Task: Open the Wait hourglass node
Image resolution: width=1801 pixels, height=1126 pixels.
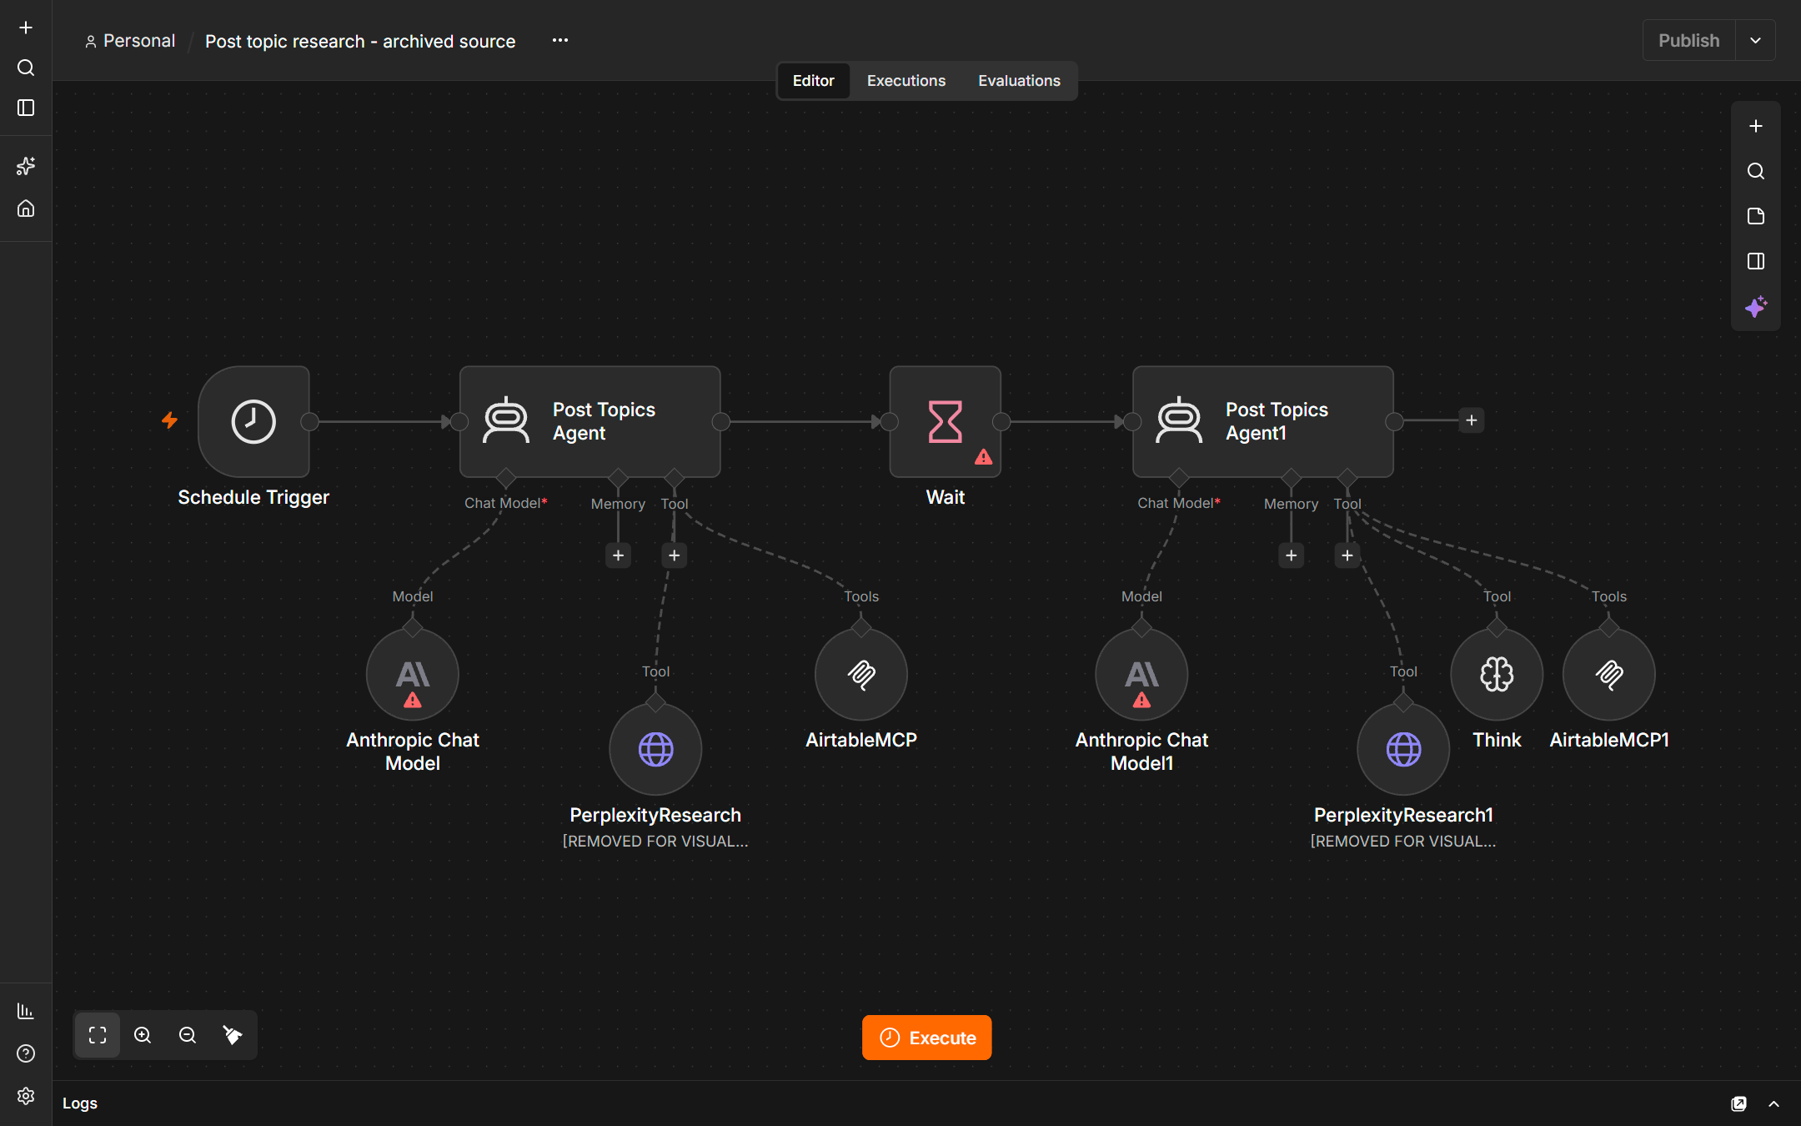Action: [x=946, y=421]
